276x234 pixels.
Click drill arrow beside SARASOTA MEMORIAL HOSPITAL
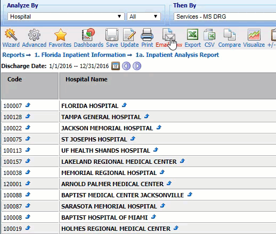point(163,206)
